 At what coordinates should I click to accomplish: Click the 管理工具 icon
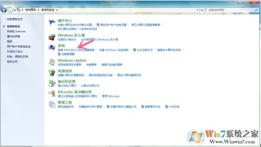(52, 104)
